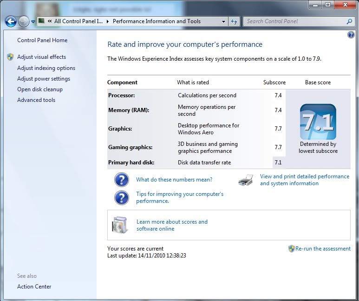Select the 'Memory (RAM):' row label

tap(129, 110)
